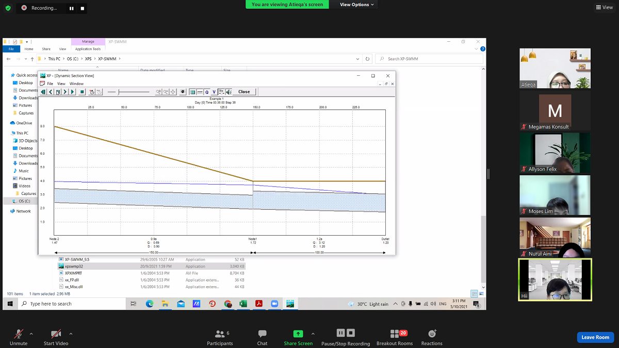Select the Manage ribbon tab
This screenshot has height=348, width=619.
88,41
